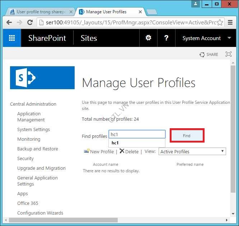The image size is (239, 226).
Task: Bookmark page with the star icon
Action: (220, 23)
